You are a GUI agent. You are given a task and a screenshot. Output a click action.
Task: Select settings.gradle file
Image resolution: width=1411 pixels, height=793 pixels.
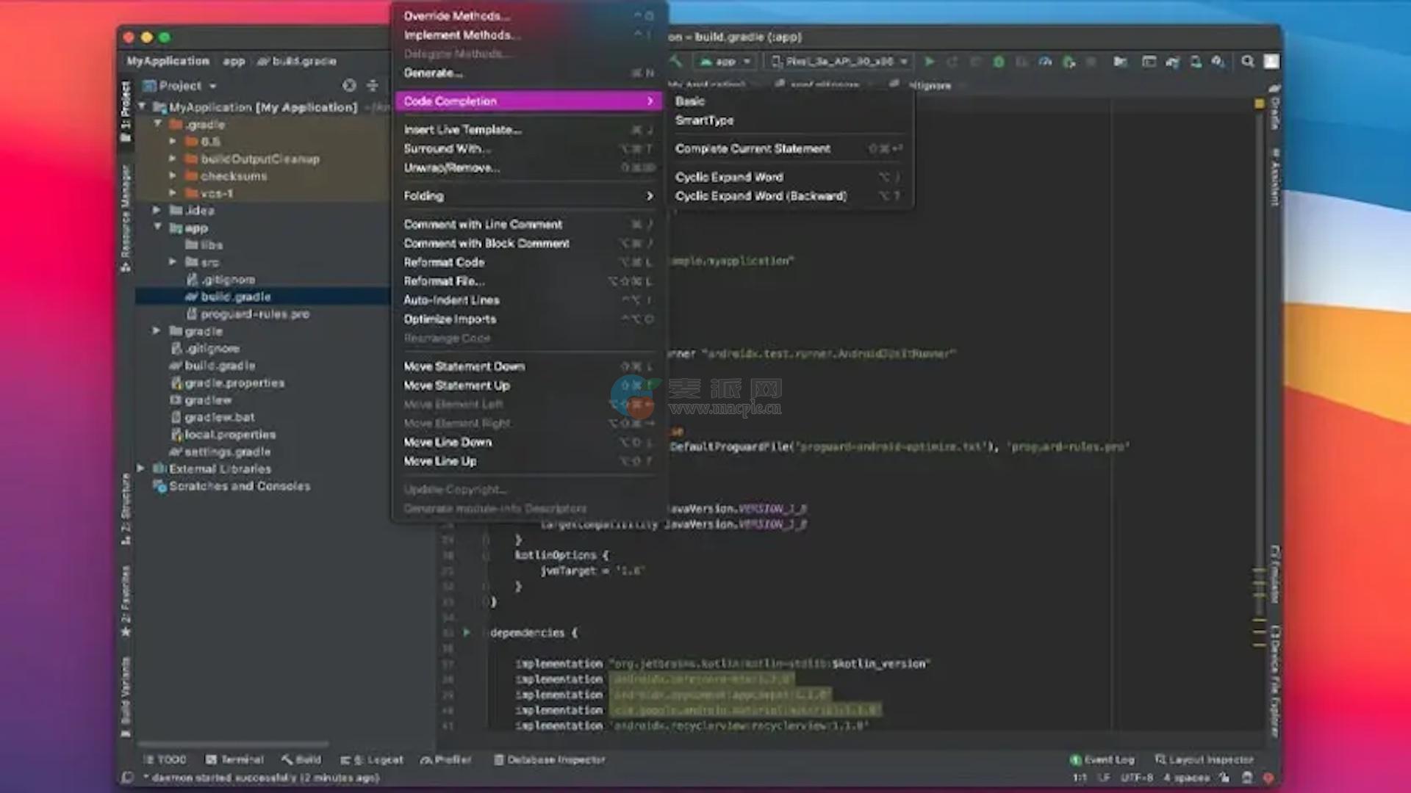pyautogui.click(x=220, y=452)
